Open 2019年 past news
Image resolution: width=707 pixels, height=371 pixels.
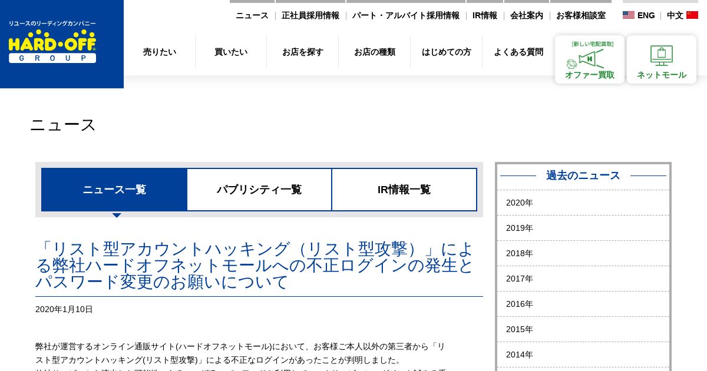pyautogui.click(x=583, y=228)
